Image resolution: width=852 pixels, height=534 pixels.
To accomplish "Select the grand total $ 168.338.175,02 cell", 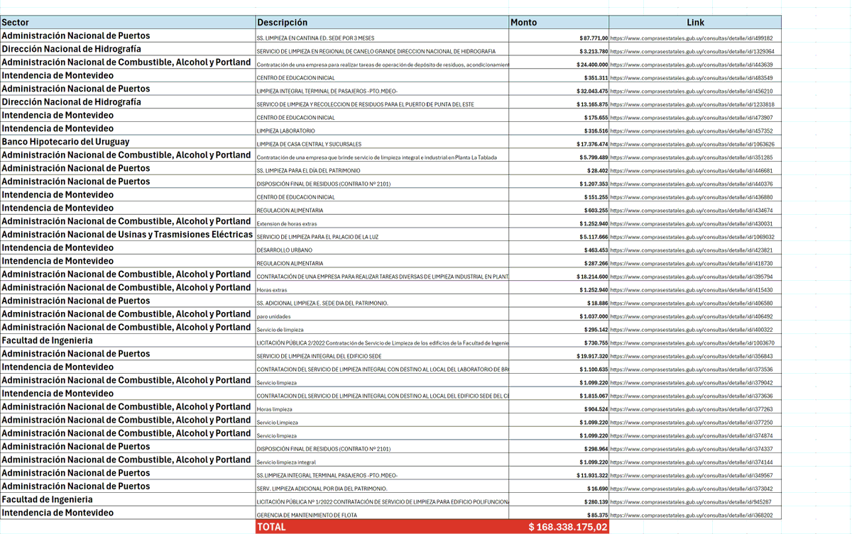I will click(559, 527).
